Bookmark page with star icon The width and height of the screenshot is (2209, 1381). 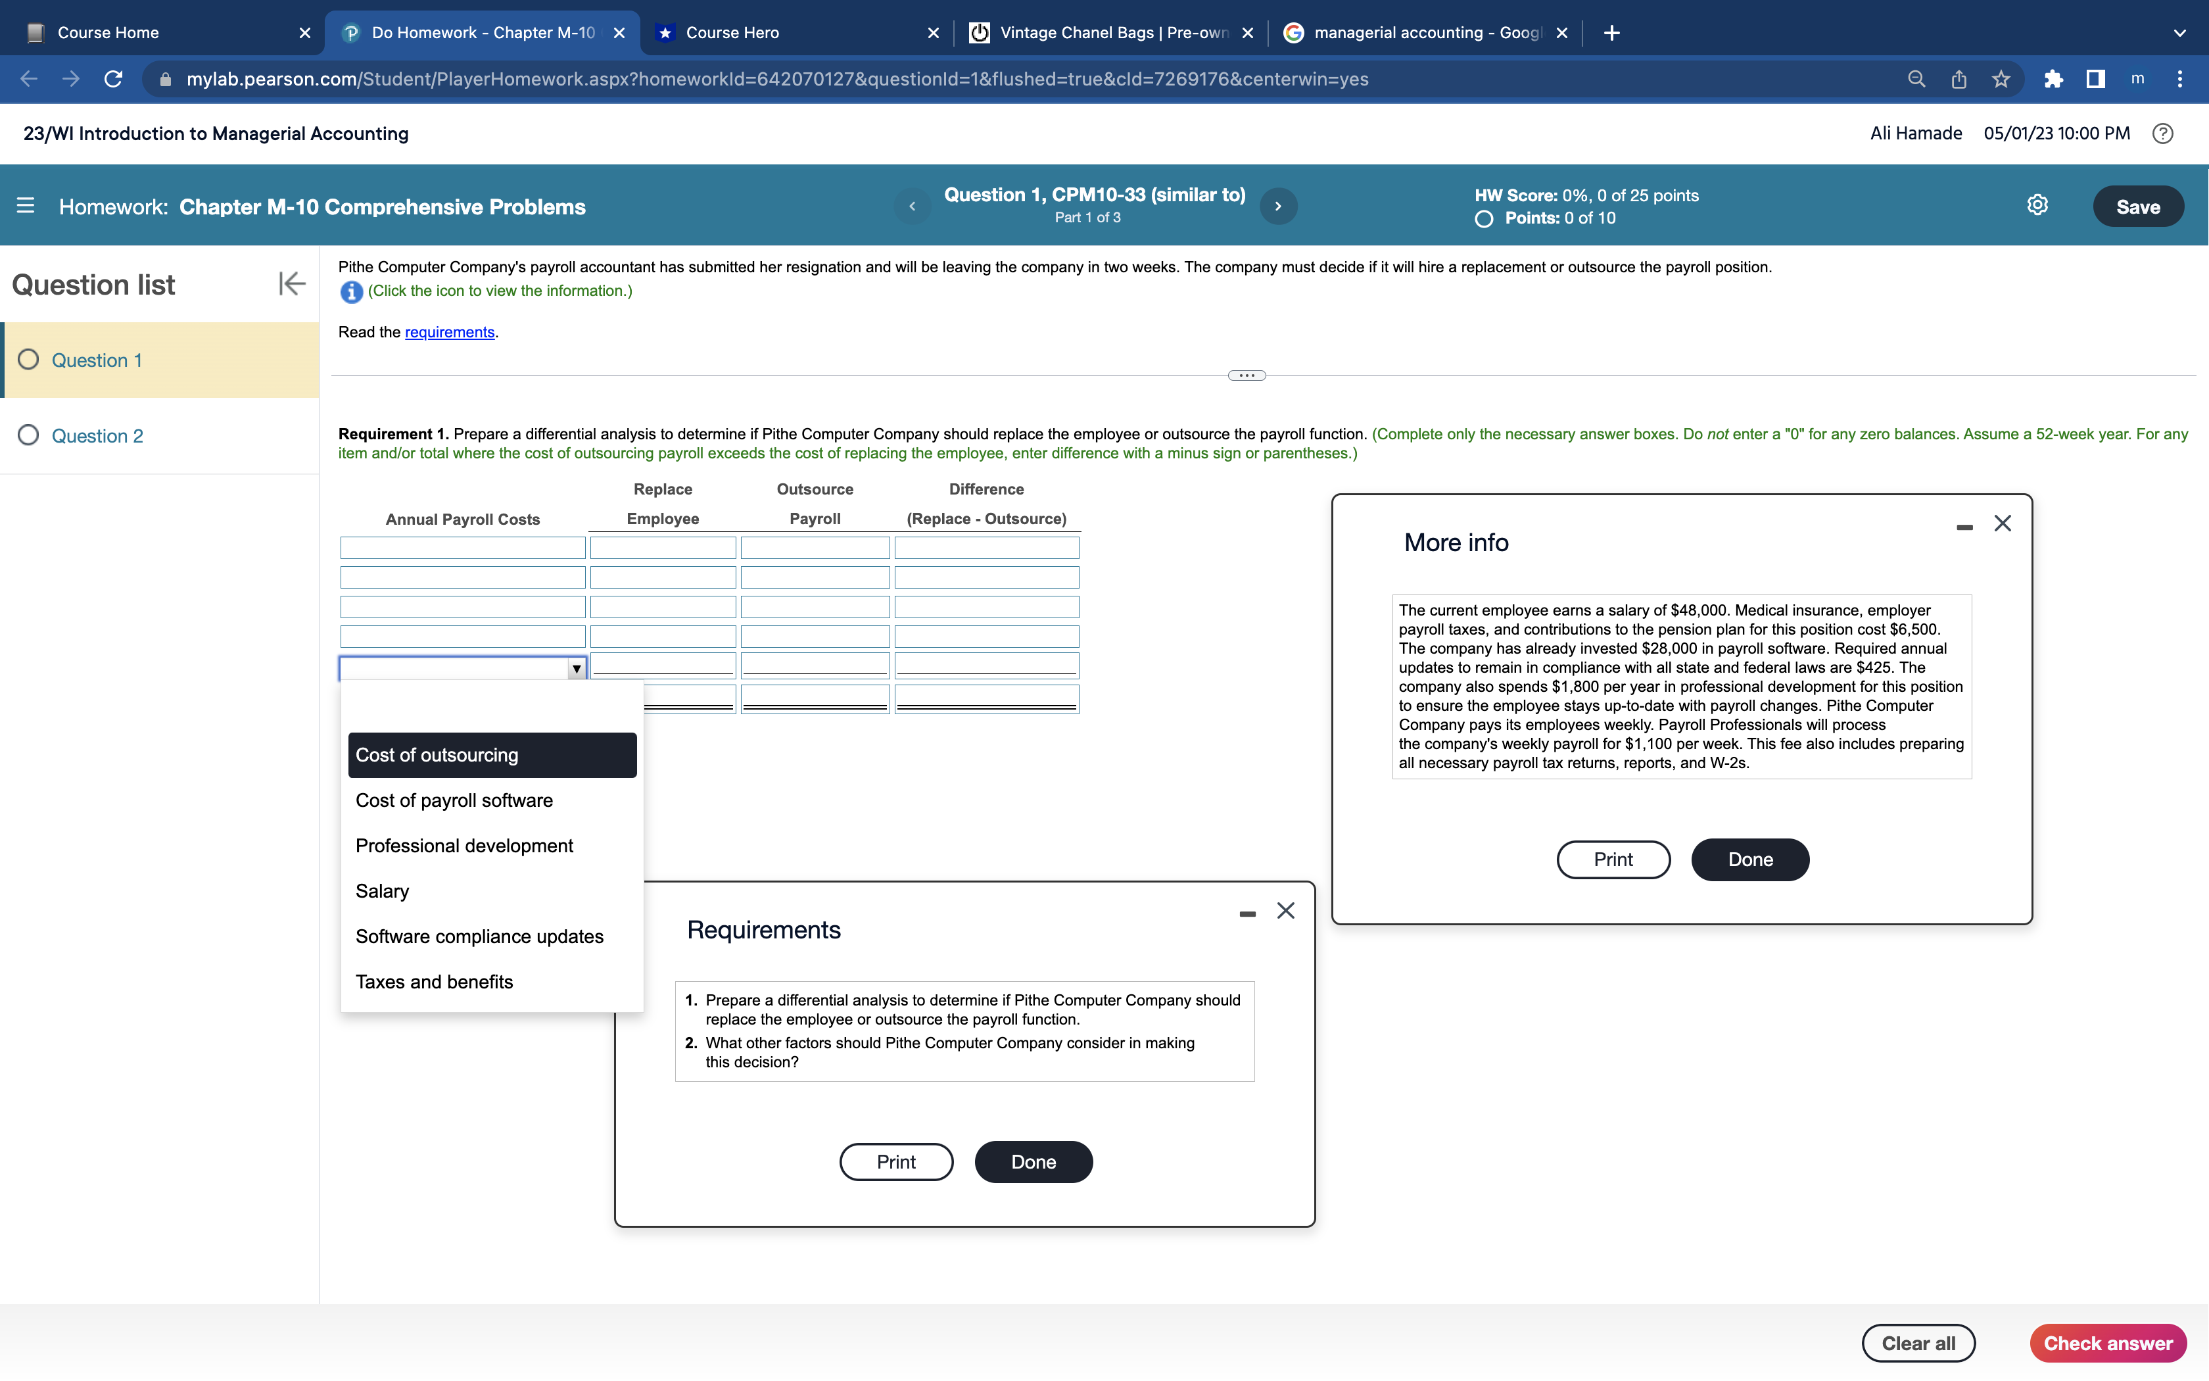(x=2001, y=80)
